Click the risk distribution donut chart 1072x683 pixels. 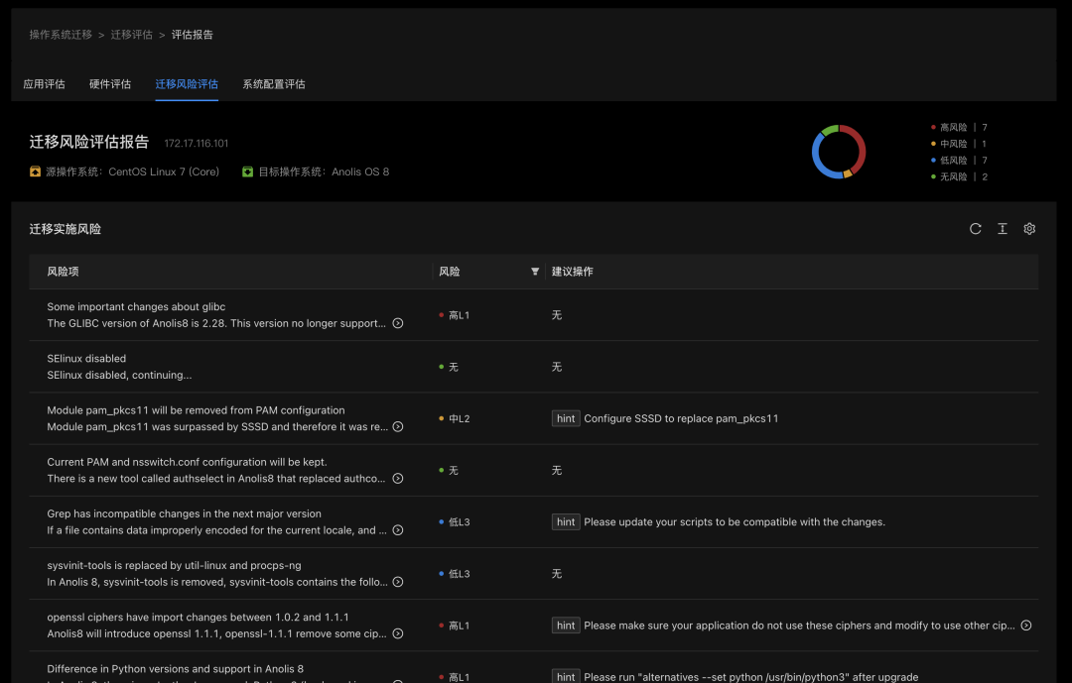[x=839, y=152]
